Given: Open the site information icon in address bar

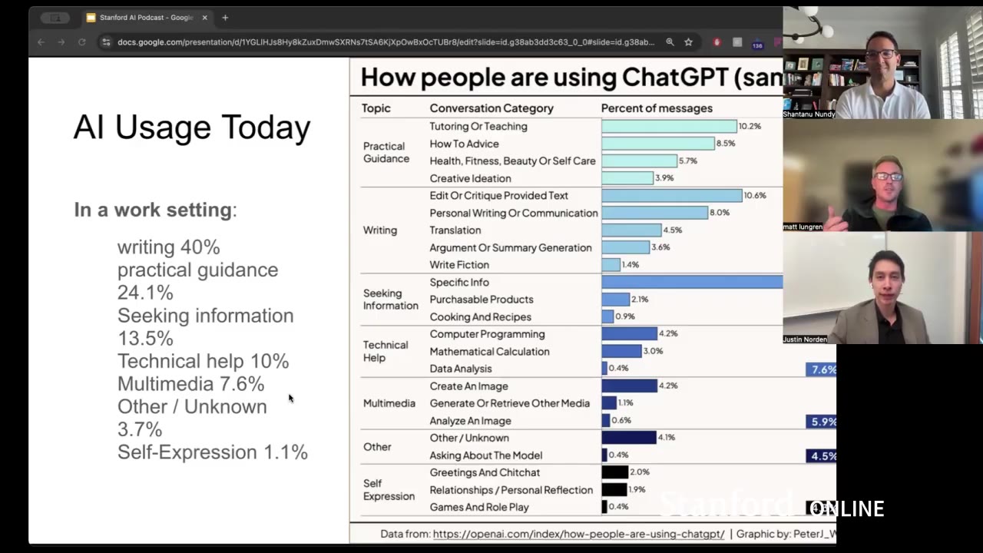Looking at the screenshot, I should pos(106,42).
